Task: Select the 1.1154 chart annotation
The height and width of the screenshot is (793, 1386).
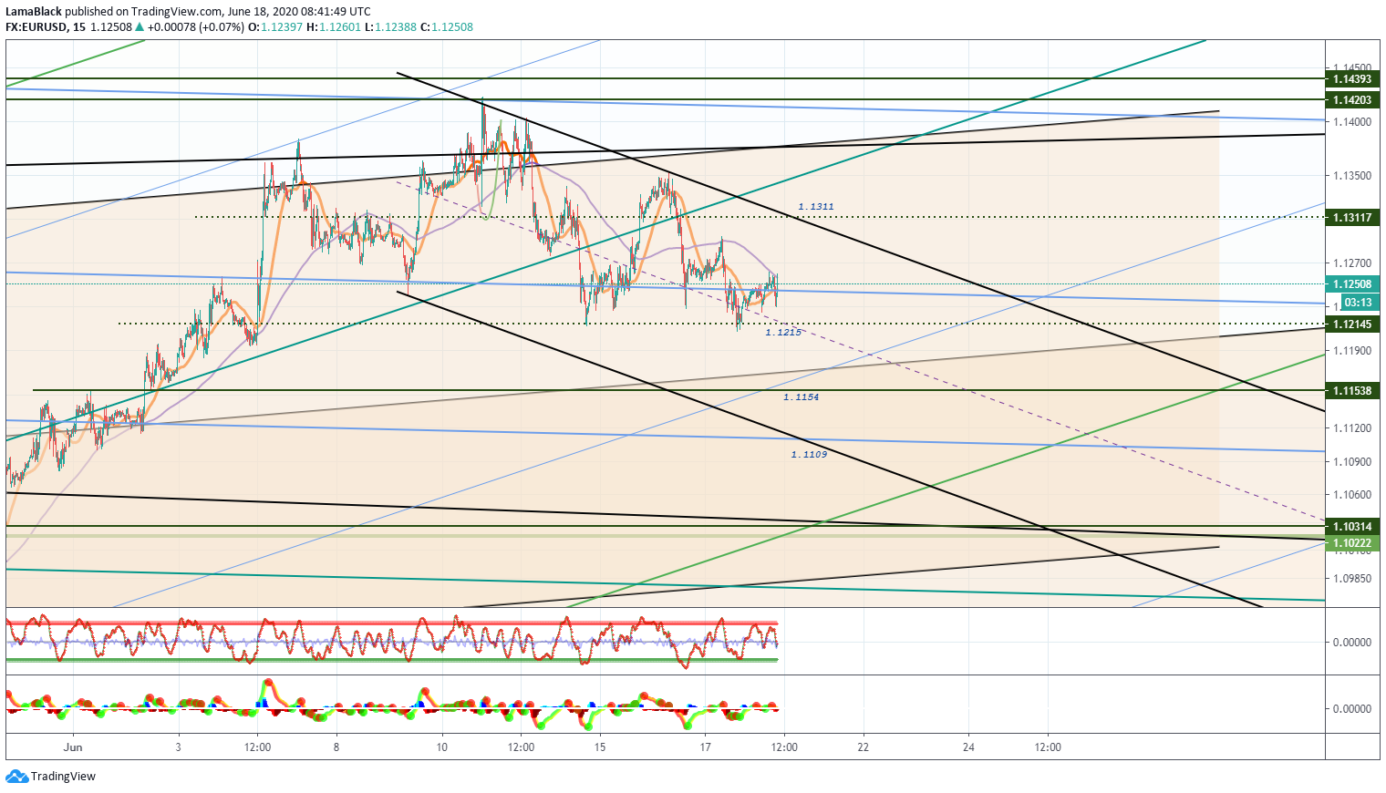Action: coord(801,397)
